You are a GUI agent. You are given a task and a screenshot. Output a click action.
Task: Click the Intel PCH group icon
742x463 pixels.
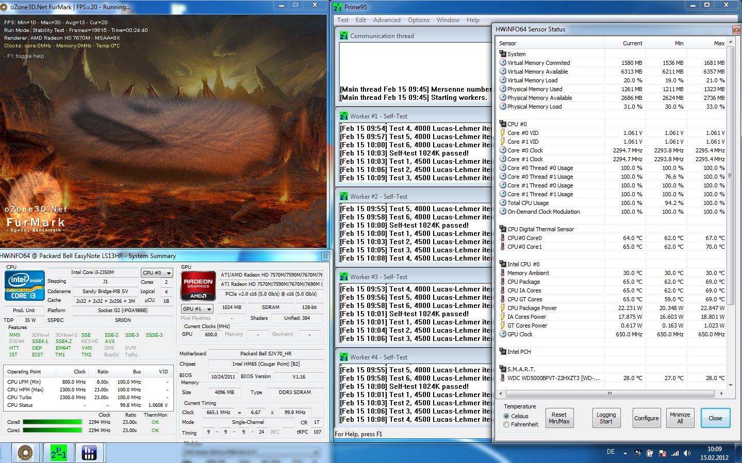[503, 351]
